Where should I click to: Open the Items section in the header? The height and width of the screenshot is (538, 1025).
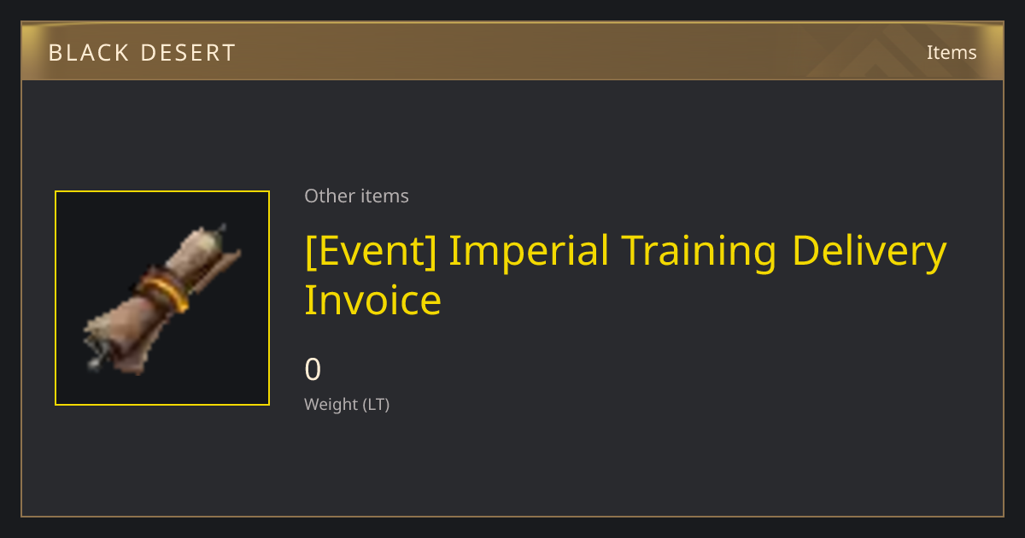[952, 52]
